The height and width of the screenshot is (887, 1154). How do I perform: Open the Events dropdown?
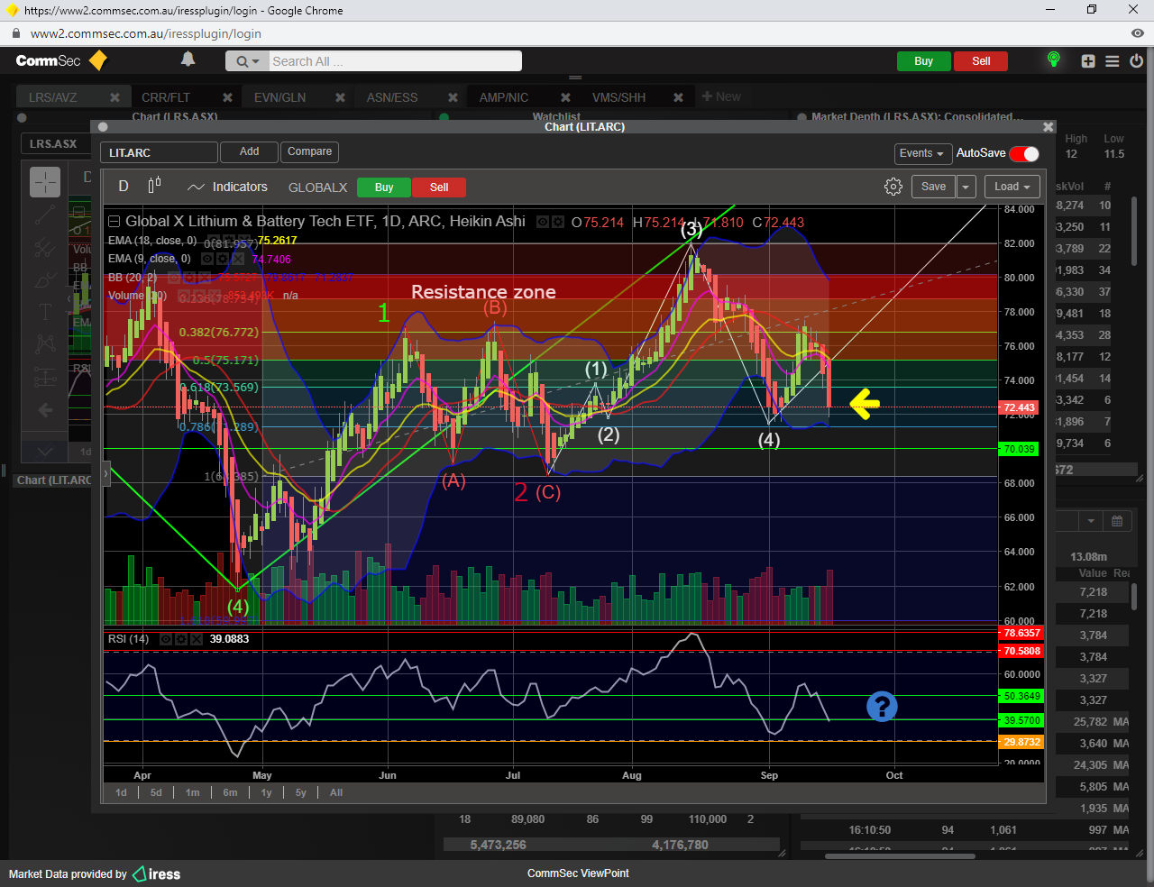coord(921,153)
